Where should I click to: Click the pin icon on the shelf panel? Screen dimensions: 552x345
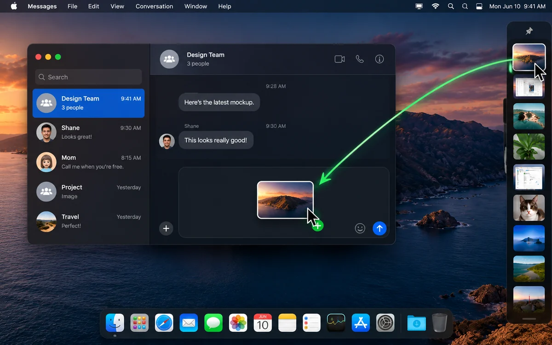click(529, 31)
